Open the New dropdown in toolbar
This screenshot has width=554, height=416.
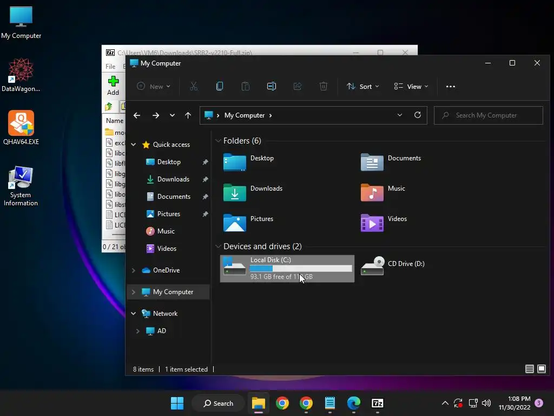(x=154, y=86)
